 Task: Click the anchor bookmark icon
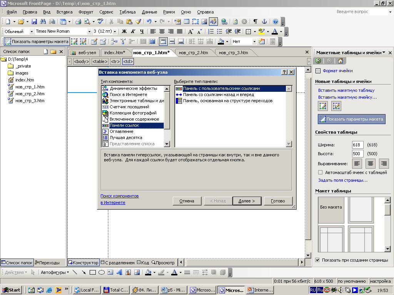(264, 22)
